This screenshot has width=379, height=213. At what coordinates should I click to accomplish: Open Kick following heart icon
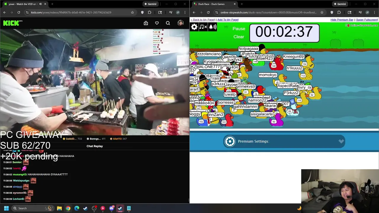coord(157,23)
